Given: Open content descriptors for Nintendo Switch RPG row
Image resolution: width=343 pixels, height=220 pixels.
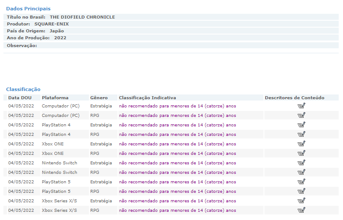Looking at the screenshot, I should [301, 173].
